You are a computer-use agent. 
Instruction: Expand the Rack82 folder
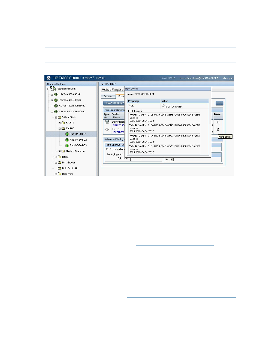pos(60,123)
